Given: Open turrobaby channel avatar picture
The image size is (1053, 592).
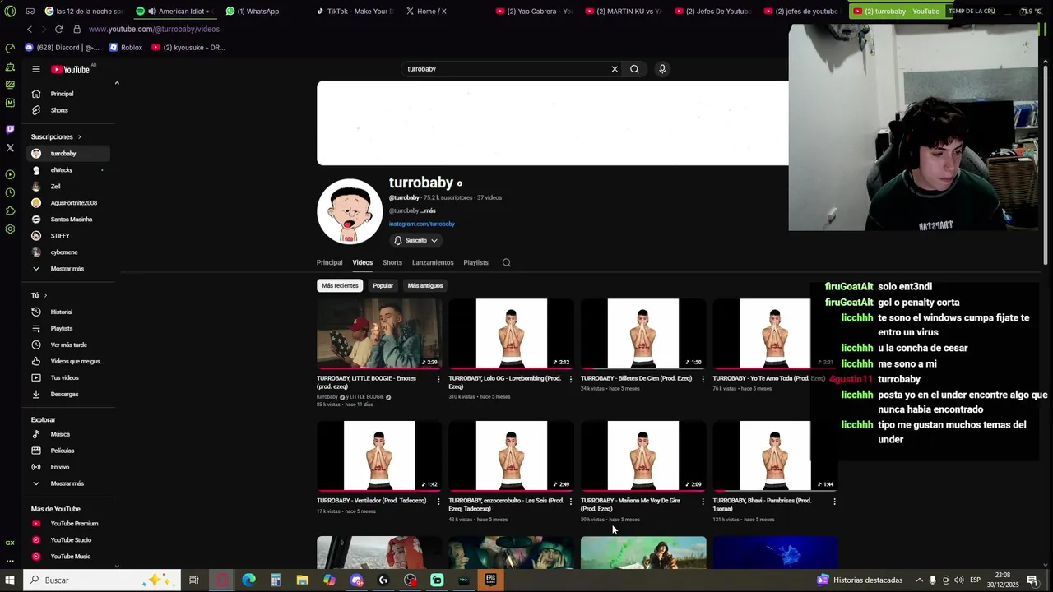Looking at the screenshot, I should pos(350,211).
